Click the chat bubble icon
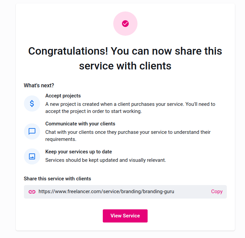245x238 pixels. click(32, 131)
